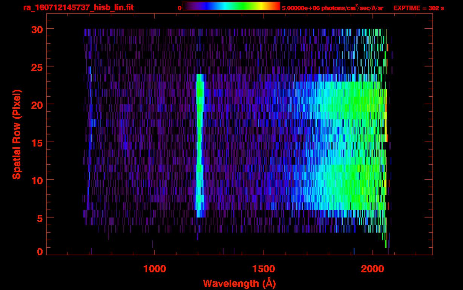The width and height of the screenshot is (463, 290).
Task: Click the colorbar minimum 0 label
Action: [179, 8]
